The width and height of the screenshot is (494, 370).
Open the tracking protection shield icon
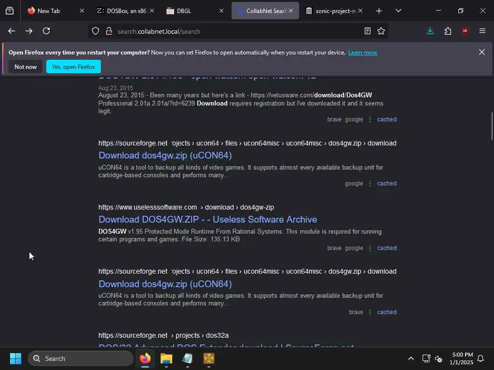(x=96, y=31)
